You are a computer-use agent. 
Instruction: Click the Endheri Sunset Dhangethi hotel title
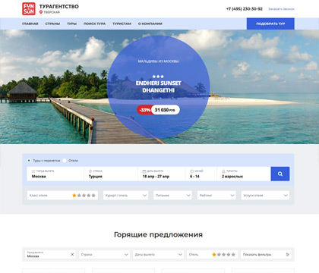pos(159,86)
